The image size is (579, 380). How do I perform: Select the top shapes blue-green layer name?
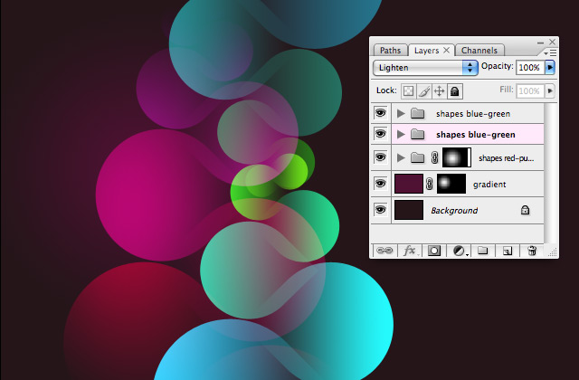(x=473, y=114)
